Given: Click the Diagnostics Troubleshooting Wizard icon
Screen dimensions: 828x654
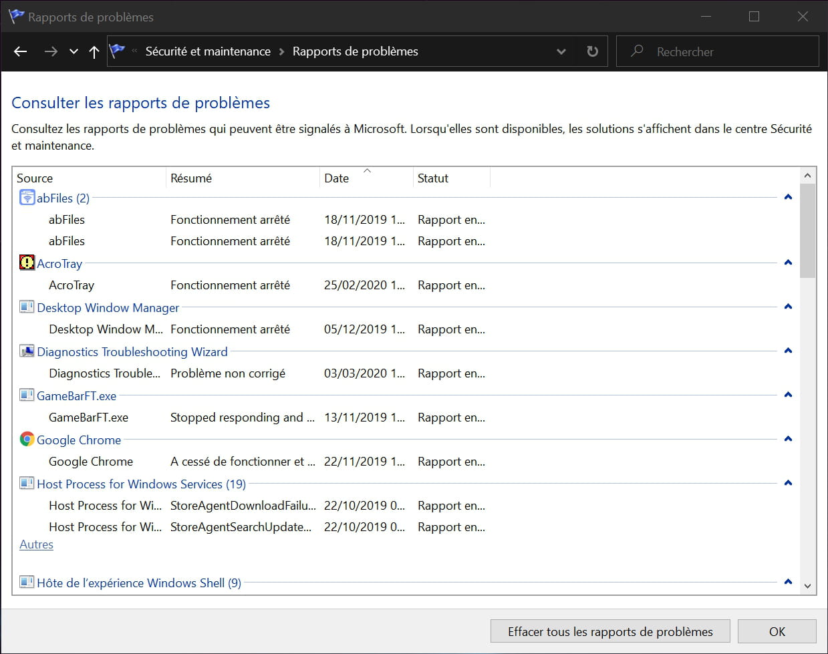Looking at the screenshot, I should click(26, 350).
